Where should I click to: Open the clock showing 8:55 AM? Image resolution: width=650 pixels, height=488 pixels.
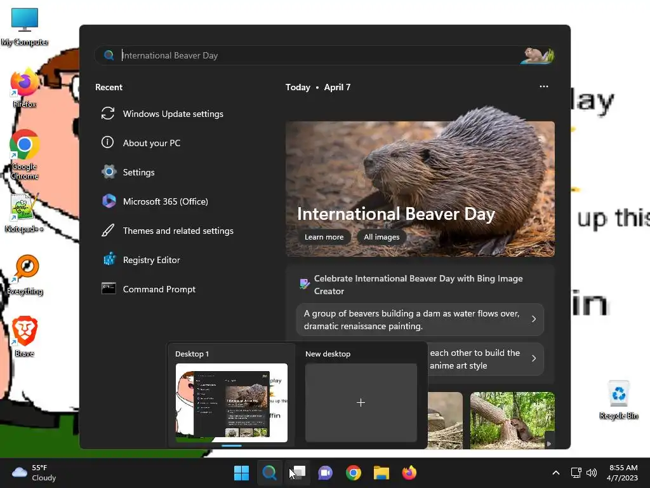[x=622, y=473]
